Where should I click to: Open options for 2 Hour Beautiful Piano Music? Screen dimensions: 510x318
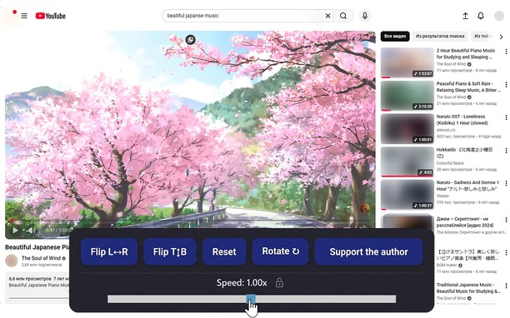(x=506, y=52)
